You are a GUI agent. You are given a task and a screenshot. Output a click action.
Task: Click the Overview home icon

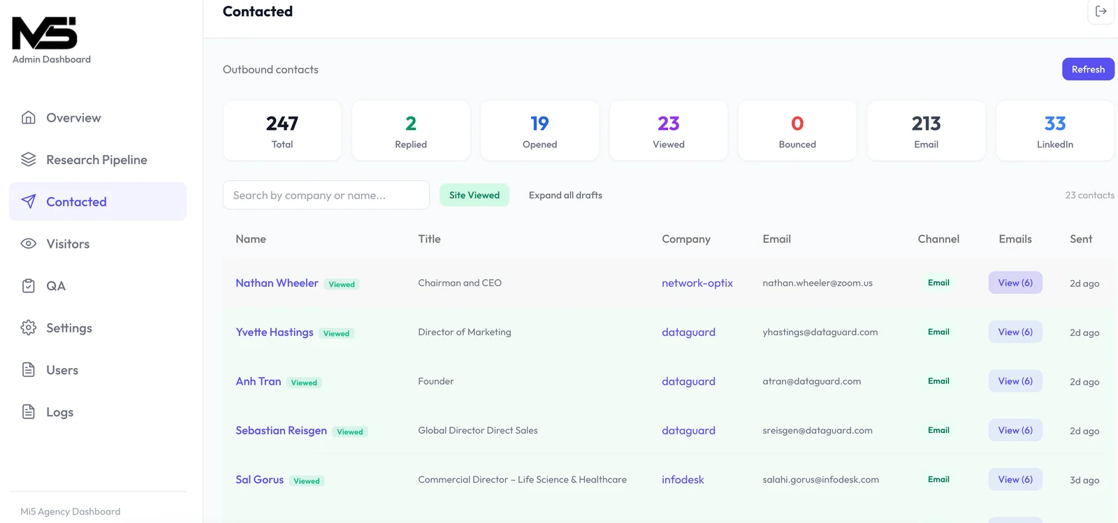coord(29,117)
